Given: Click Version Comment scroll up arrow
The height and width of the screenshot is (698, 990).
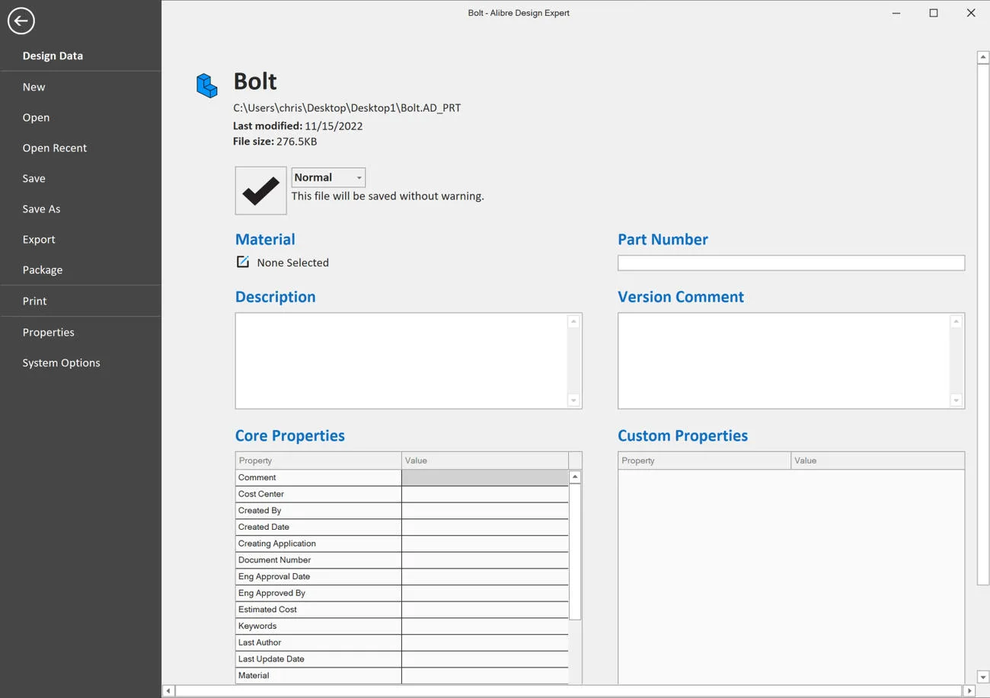Looking at the screenshot, I should (956, 322).
